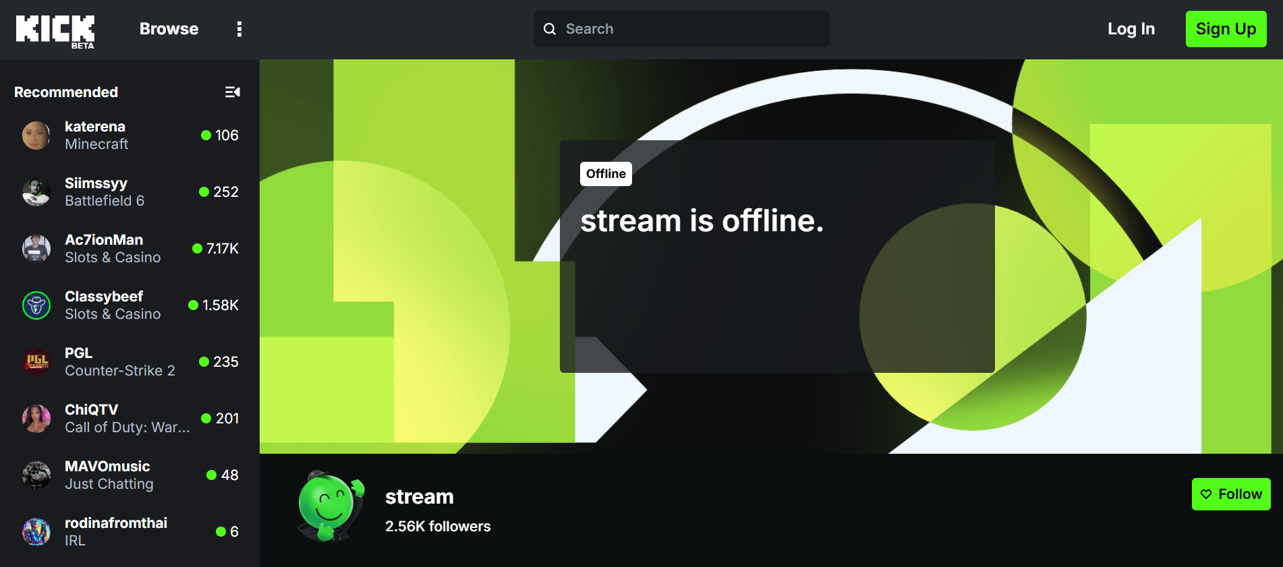The image size is (1283, 567).
Task: Click the Battlefield 6 category text
Action: (x=105, y=201)
